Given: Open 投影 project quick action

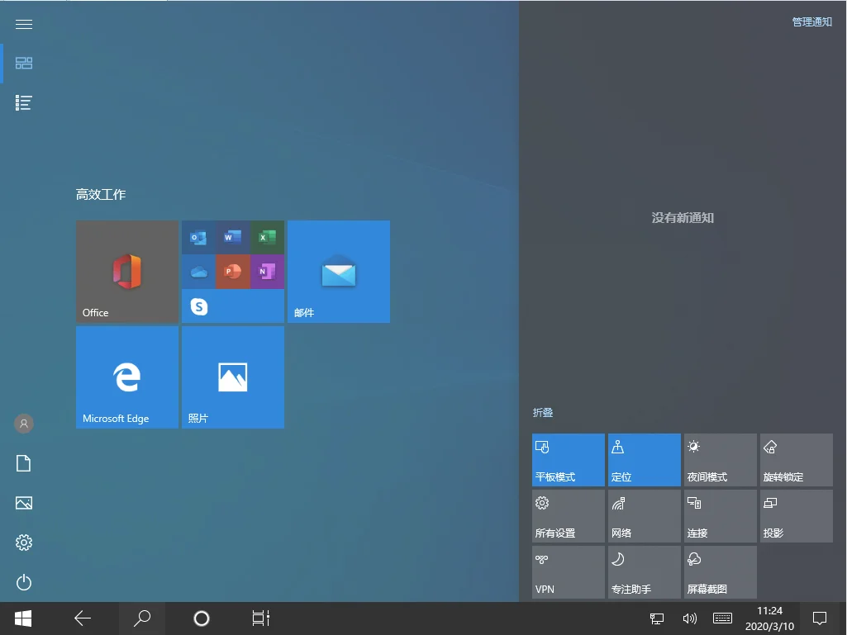Looking at the screenshot, I should (797, 516).
